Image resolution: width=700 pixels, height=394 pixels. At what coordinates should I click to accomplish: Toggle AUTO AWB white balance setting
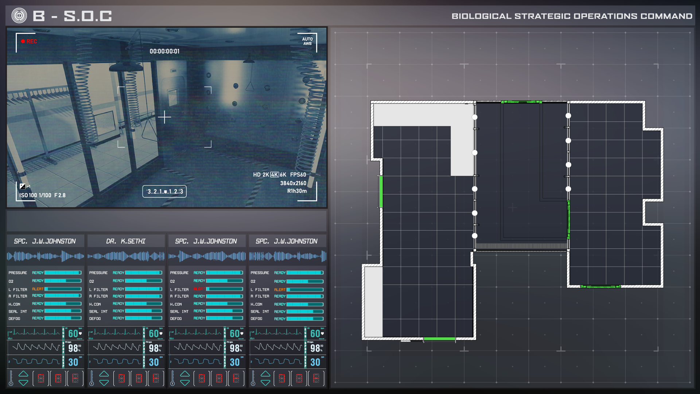point(307,41)
